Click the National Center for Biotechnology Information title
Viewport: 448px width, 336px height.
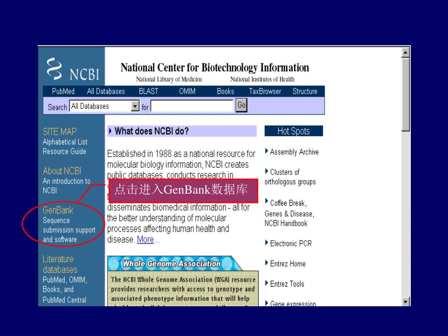point(215,68)
